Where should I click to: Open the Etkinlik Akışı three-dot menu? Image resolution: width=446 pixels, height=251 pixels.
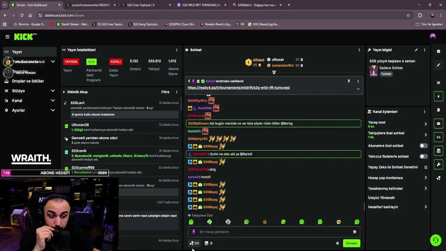[x=177, y=92]
